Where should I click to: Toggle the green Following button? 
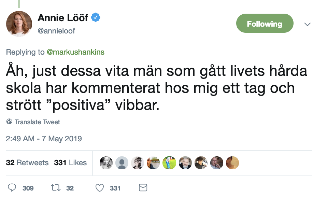coord(265,23)
